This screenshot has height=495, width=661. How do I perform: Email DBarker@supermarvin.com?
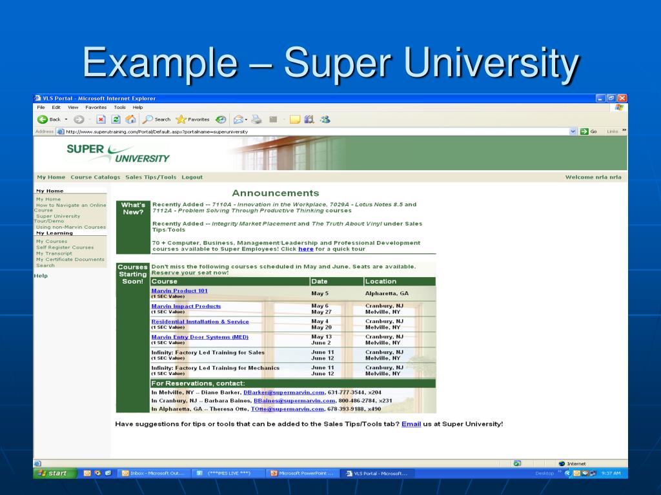[284, 393]
